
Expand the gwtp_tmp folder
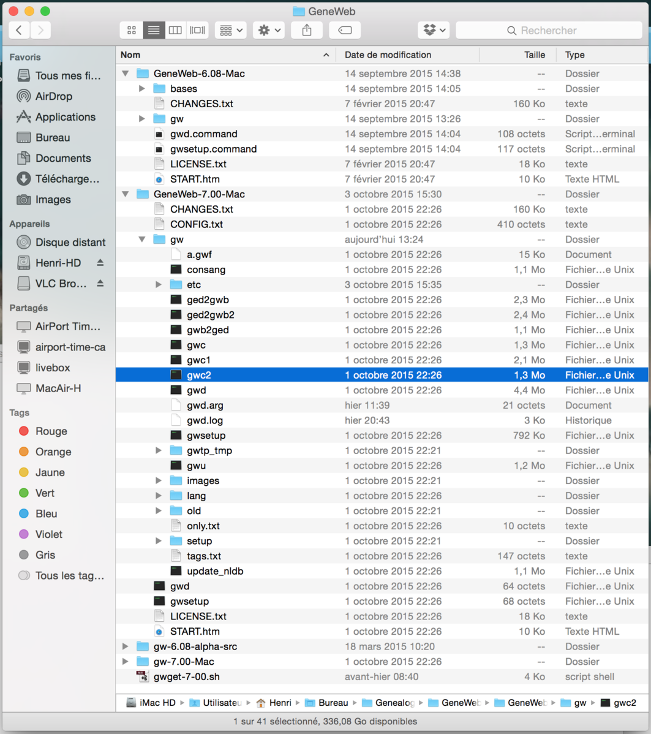point(159,450)
